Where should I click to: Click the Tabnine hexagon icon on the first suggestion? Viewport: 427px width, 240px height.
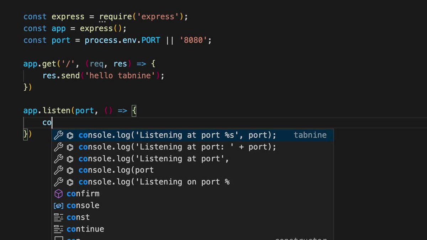tap(70, 135)
